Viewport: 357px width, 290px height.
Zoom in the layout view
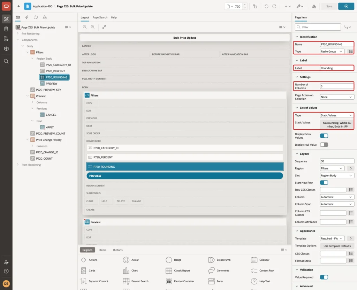(x=93, y=27)
